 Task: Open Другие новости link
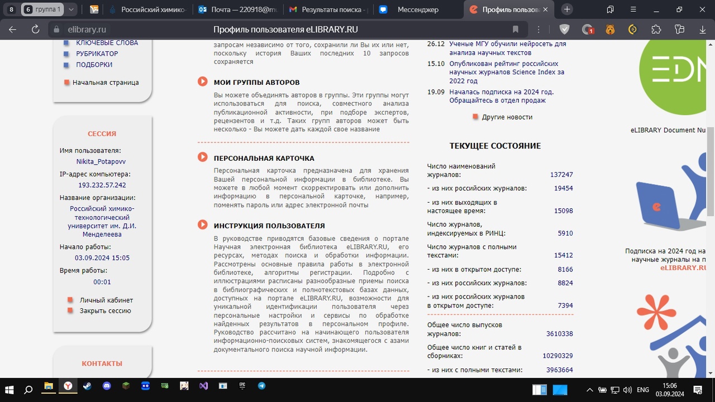pyautogui.click(x=507, y=117)
